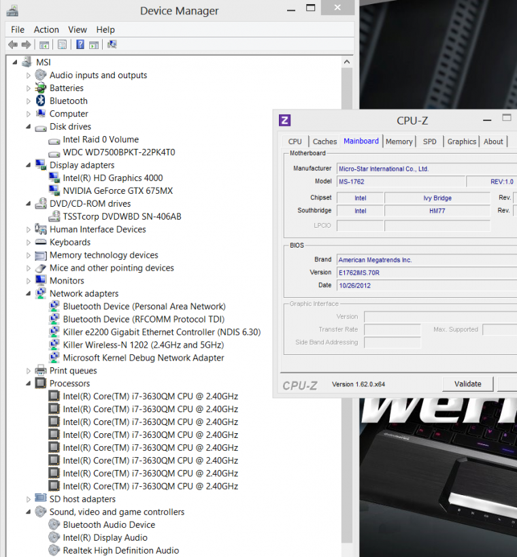The height and width of the screenshot is (557, 517).
Task: Expand the Keyboards category
Action: pyautogui.click(x=29, y=242)
